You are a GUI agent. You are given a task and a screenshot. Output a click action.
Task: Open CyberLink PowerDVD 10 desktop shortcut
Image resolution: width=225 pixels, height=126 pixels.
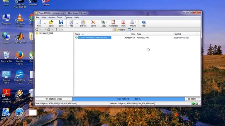point(20,4)
